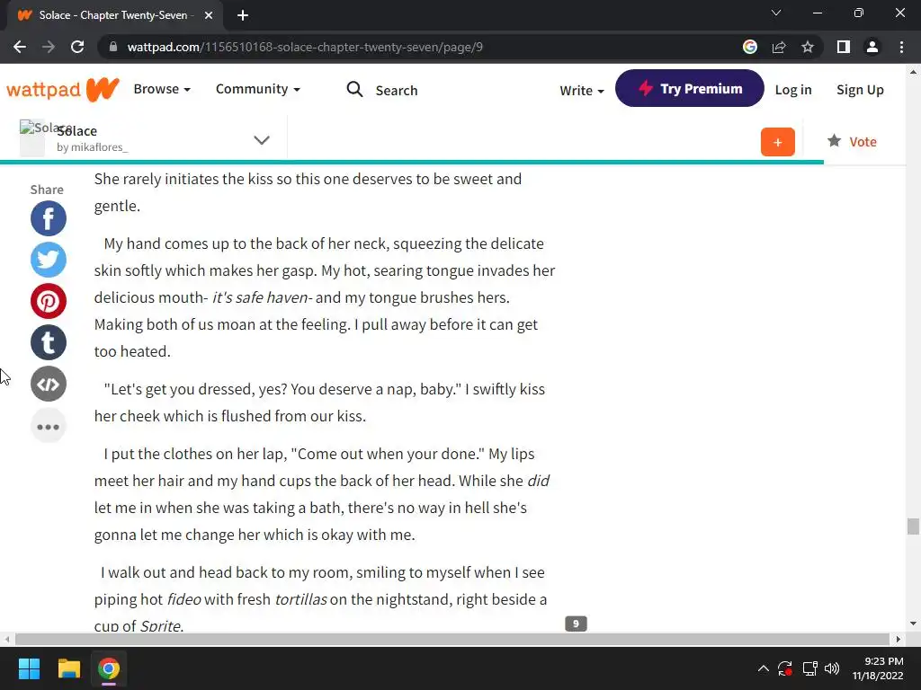Open a new browser tab
The height and width of the screenshot is (690, 921).
coord(243,16)
